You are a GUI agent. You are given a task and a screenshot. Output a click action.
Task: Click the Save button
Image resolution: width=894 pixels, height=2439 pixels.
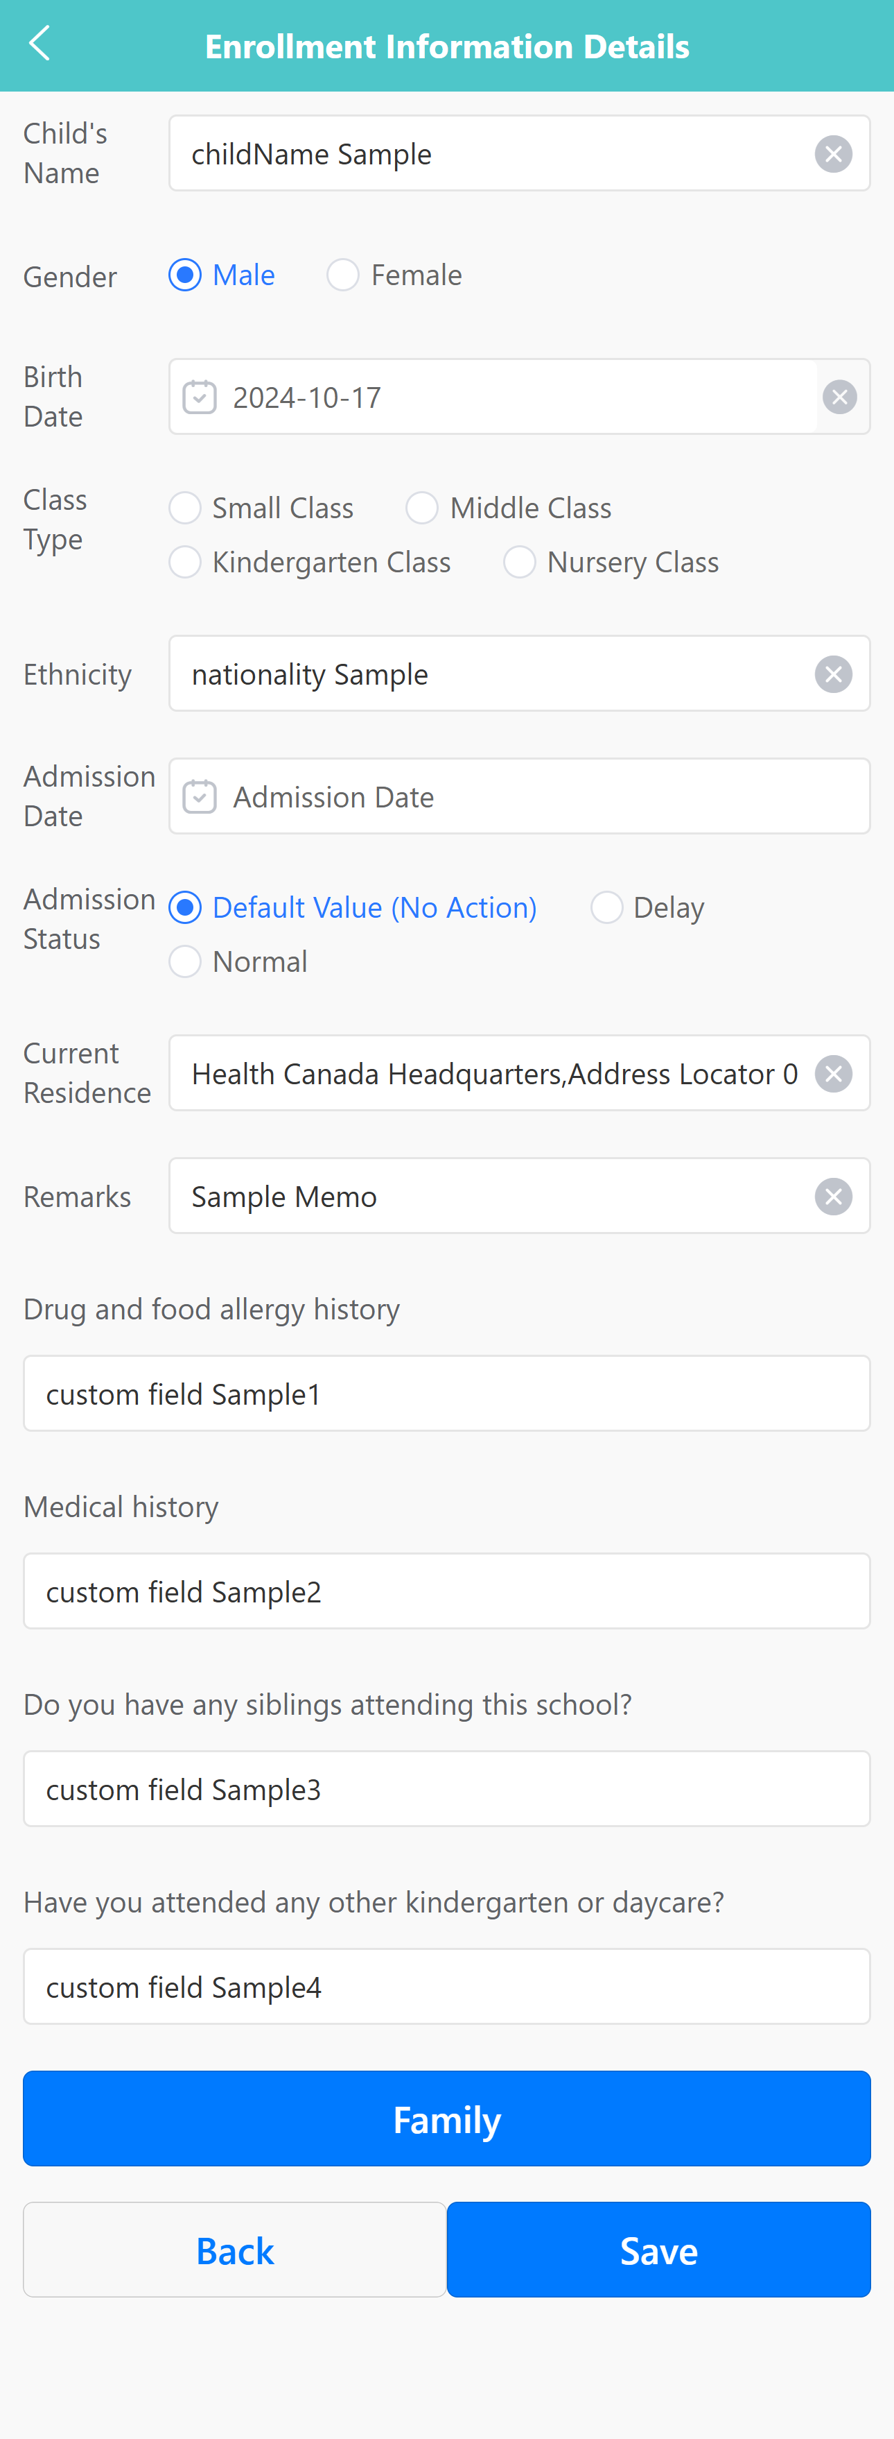(x=658, y=2250)
